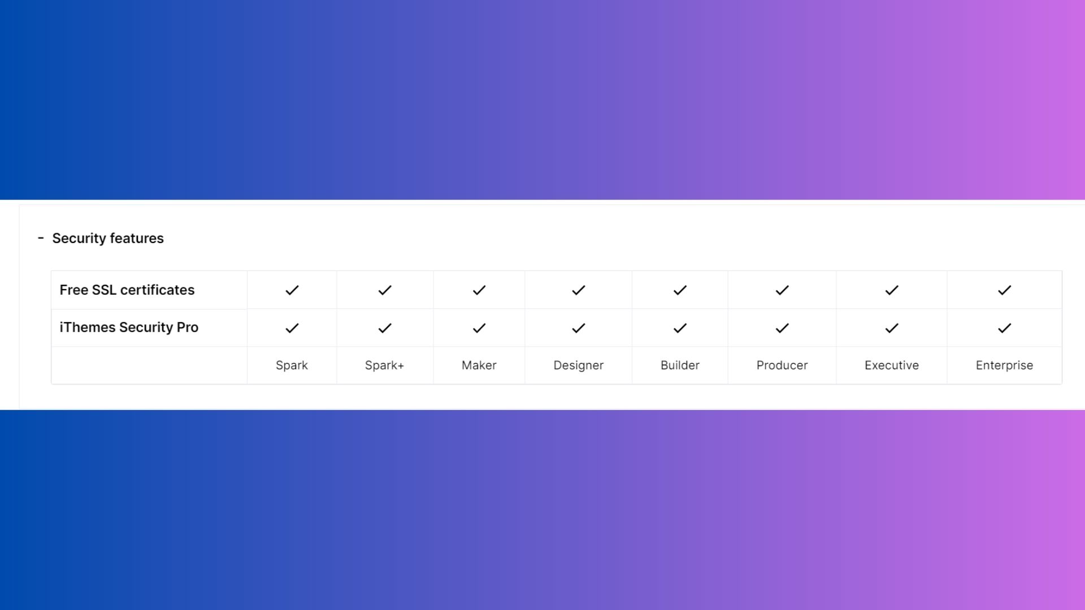Click the checkmark for Producer SSL certificate
This screenshot has width=1085, height=610.
pyautogui.click(x=782, y=290)
